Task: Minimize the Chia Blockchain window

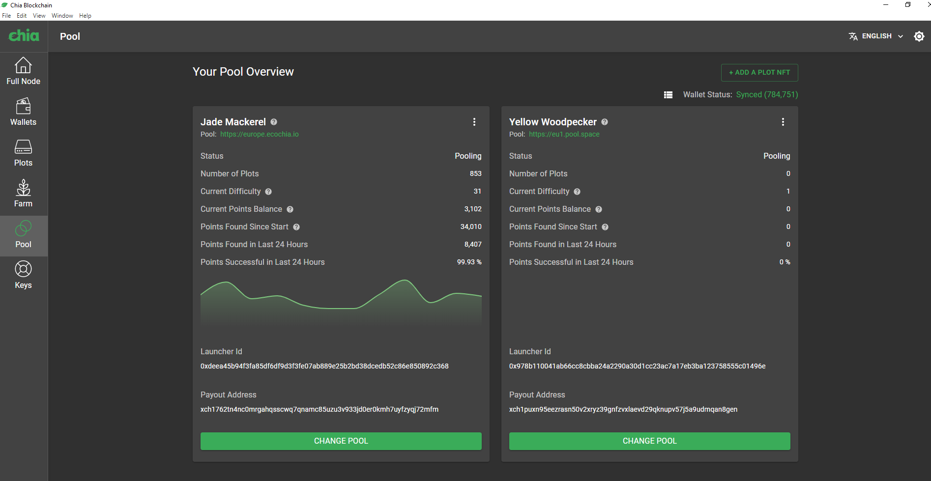Action: (886, 5)
